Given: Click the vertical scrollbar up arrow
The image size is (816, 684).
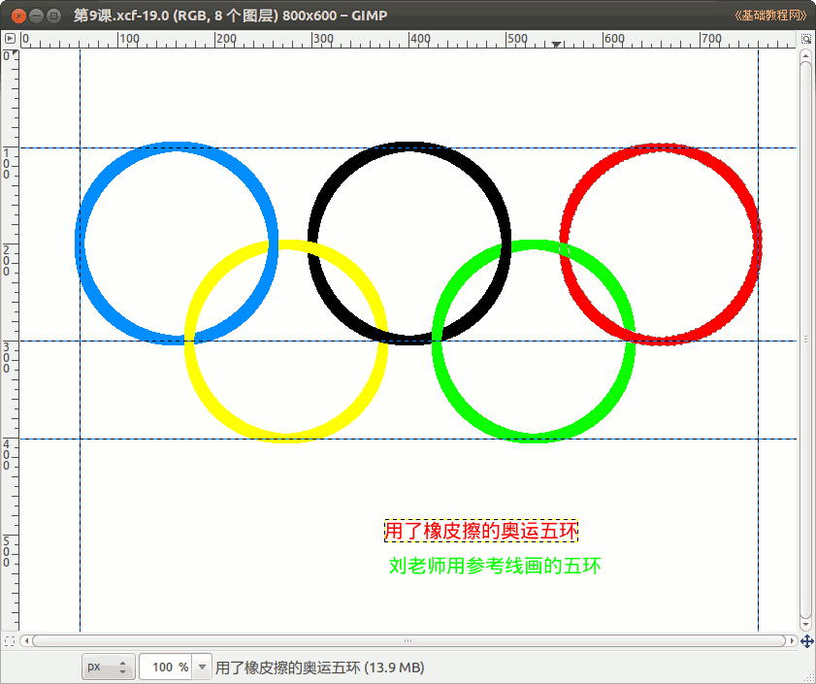Looking at the screenshot, I should tap(805, 55).
